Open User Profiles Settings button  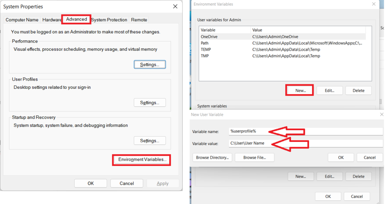pos(150,102)
